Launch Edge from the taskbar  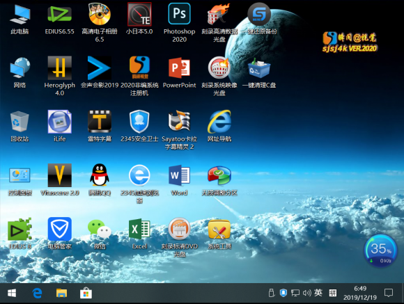point(37,293)
